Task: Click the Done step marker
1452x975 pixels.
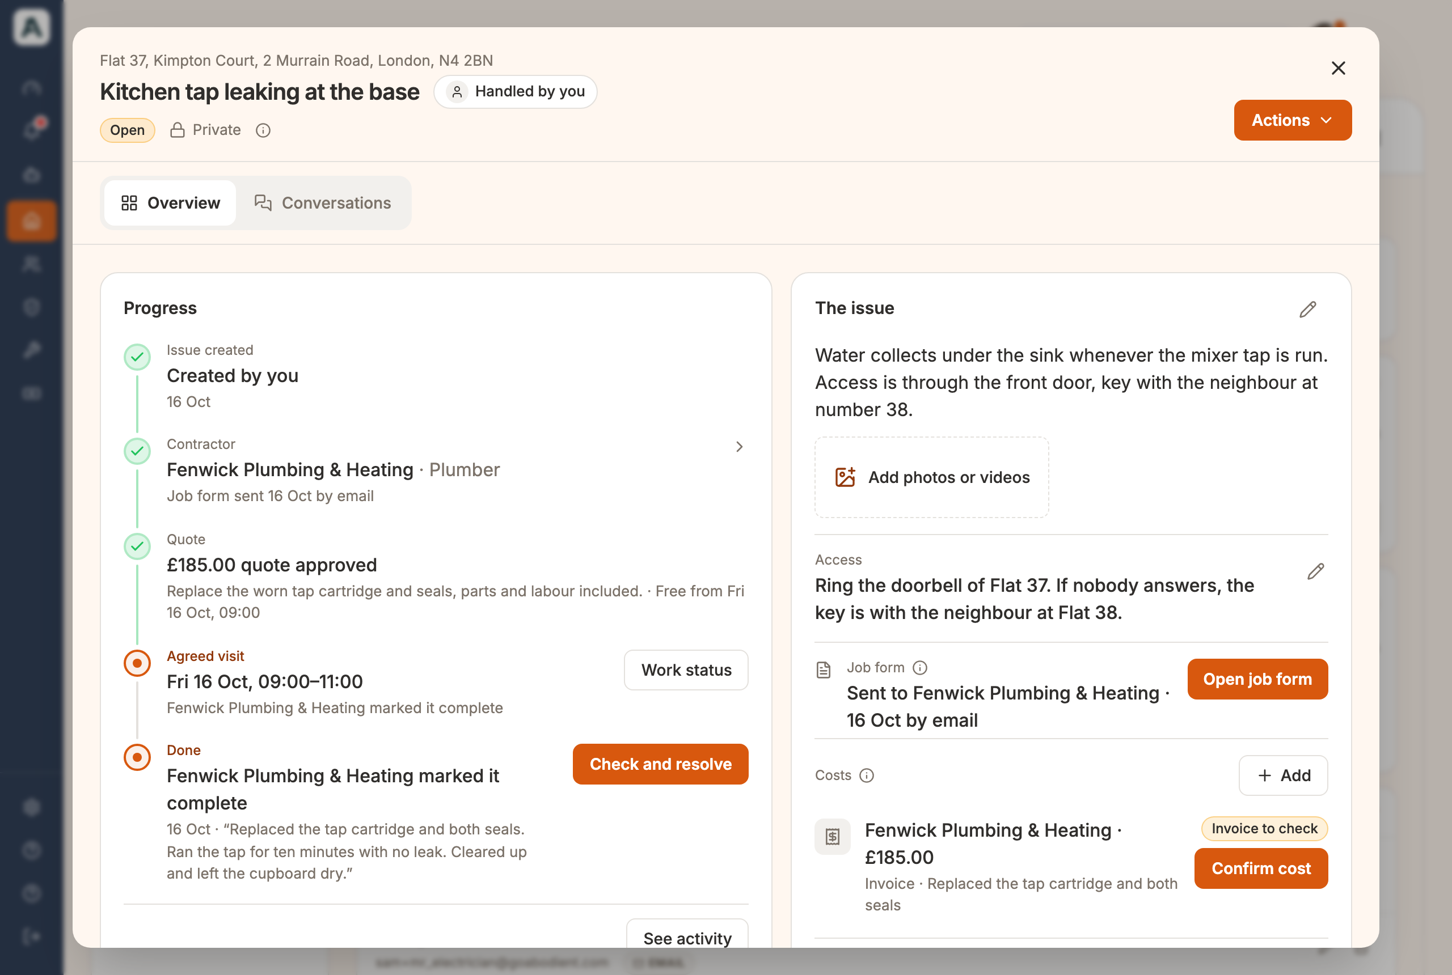Action: point(137,757)
